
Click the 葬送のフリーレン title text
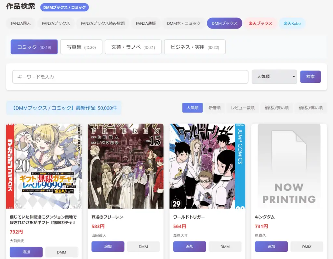tap(107, 217)
